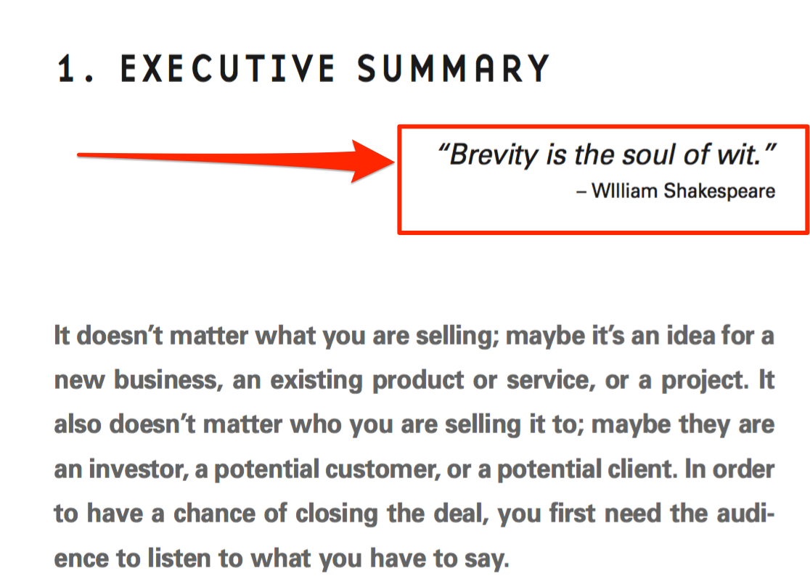Click the paragraph line starting "also doesn't matter who"

(x=414, y=425)
